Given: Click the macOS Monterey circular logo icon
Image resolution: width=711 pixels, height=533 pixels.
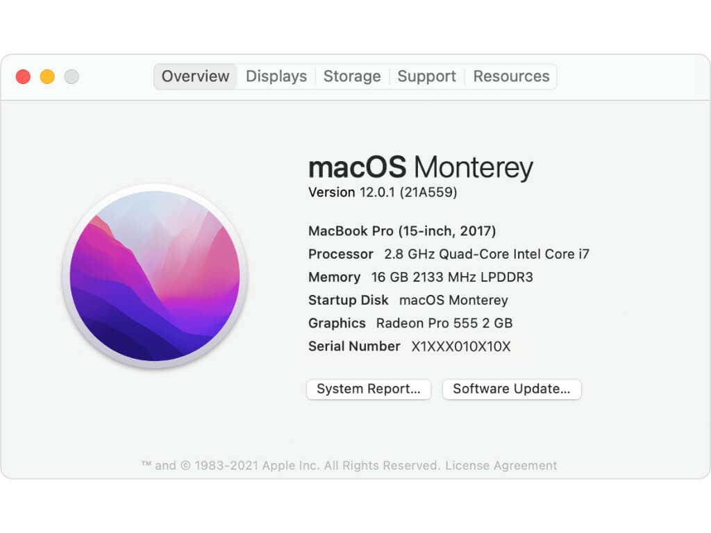Looking at the screenshot, I should (155, 276).
